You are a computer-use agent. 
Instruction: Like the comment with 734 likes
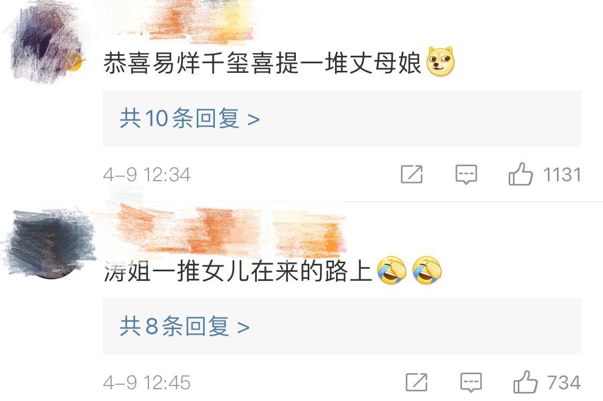pyautogui.click(x=525, y=382)
